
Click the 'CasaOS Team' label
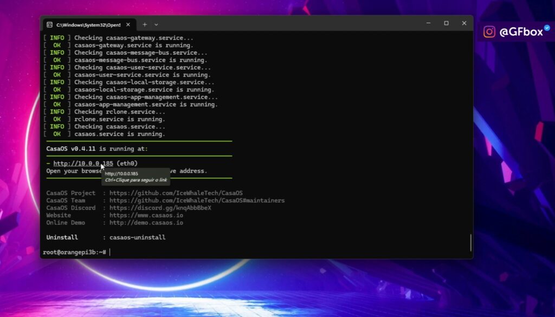tap(66, 200)
